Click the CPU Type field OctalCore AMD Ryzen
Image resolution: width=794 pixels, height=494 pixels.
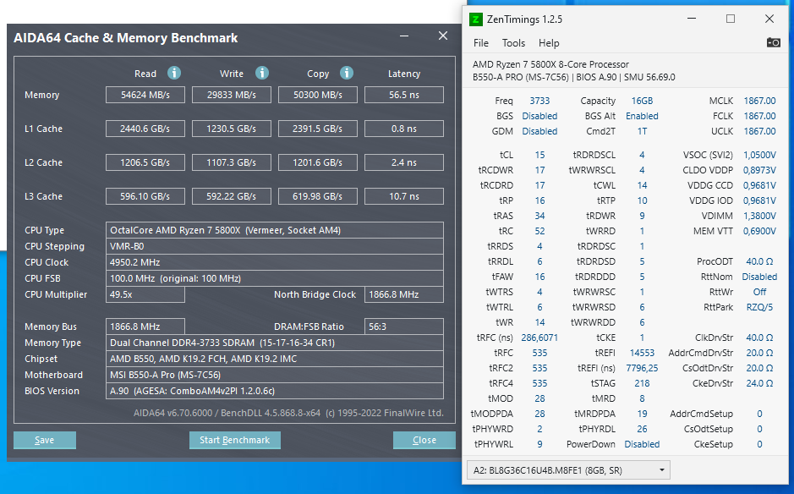[275, 230]
